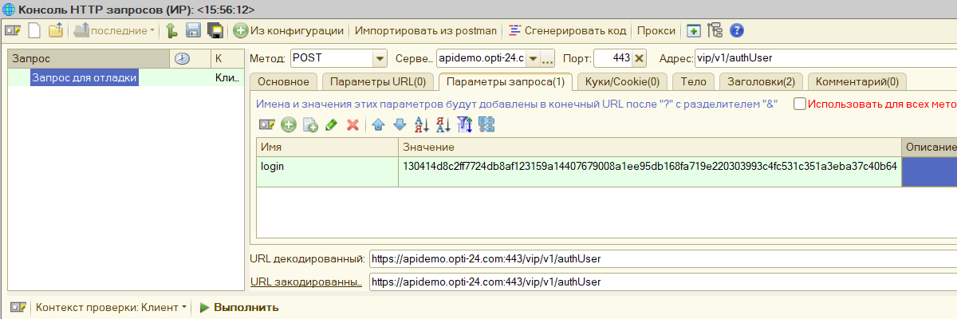
Task: Click the floppy disk save icon
Action: 192,31
